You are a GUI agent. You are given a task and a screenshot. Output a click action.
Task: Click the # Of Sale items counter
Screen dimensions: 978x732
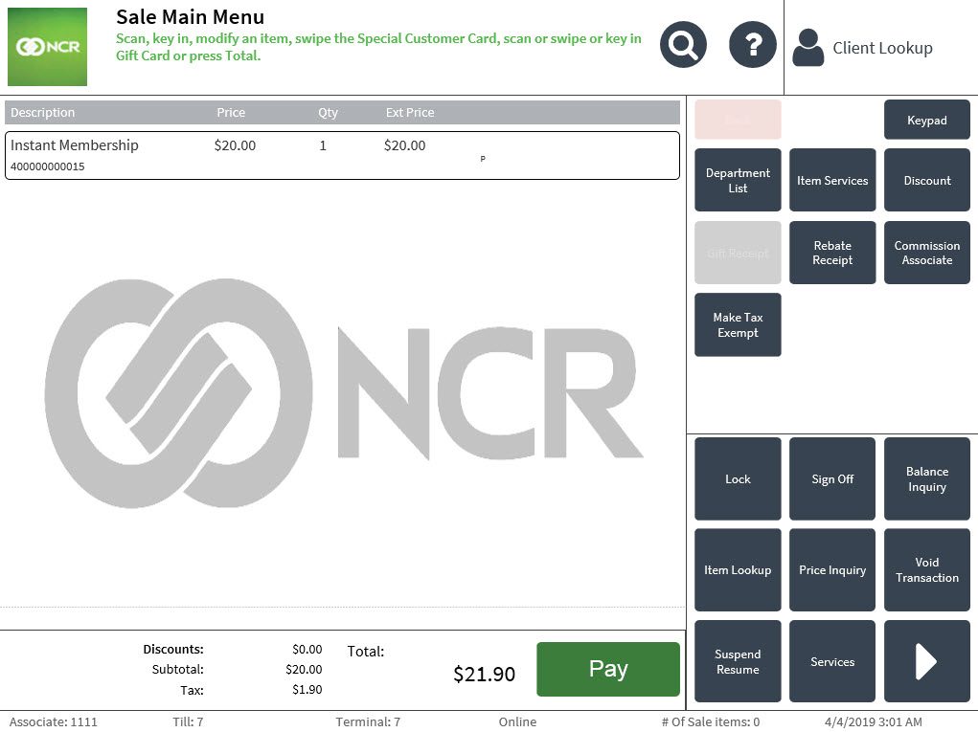[x=711, y=722]
